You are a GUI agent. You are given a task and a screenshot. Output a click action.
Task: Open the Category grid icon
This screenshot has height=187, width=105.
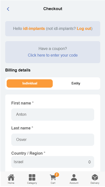pyautogui.click(x=32, y=177)
